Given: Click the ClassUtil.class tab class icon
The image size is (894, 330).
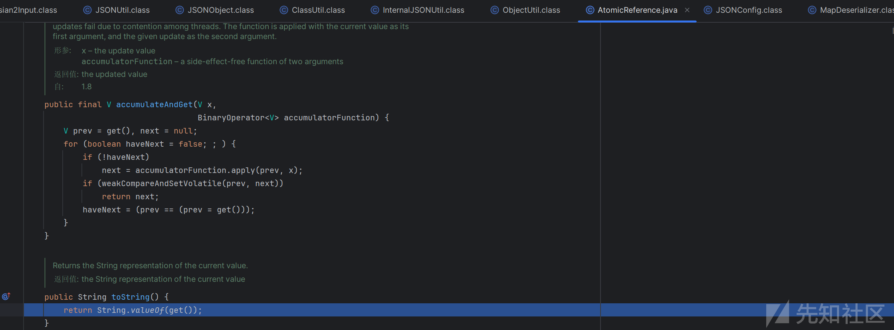Looking at the screenshot, I should (284, 10).
